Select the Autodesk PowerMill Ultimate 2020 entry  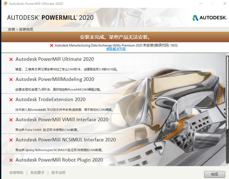pyautogui.click(x=55, y=59)
